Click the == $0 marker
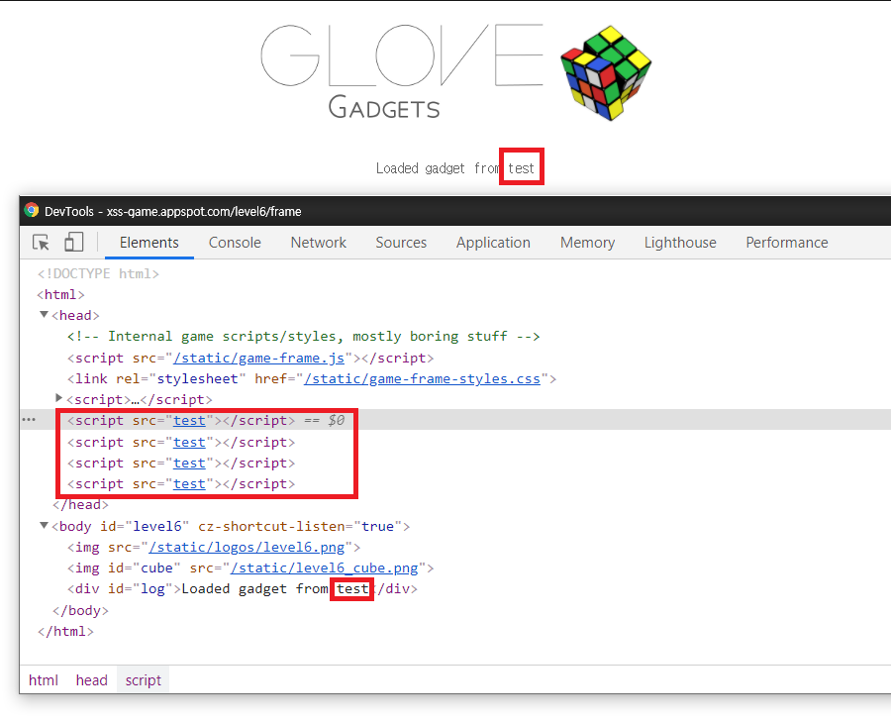 click(x=324, y=421)
